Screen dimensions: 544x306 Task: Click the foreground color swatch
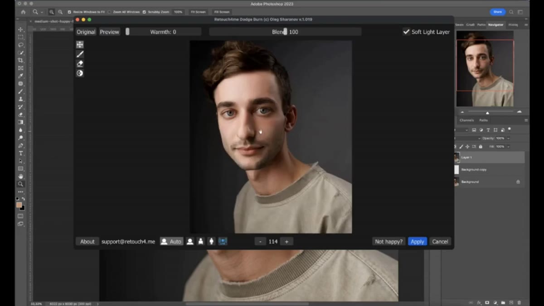click(19, 205)
